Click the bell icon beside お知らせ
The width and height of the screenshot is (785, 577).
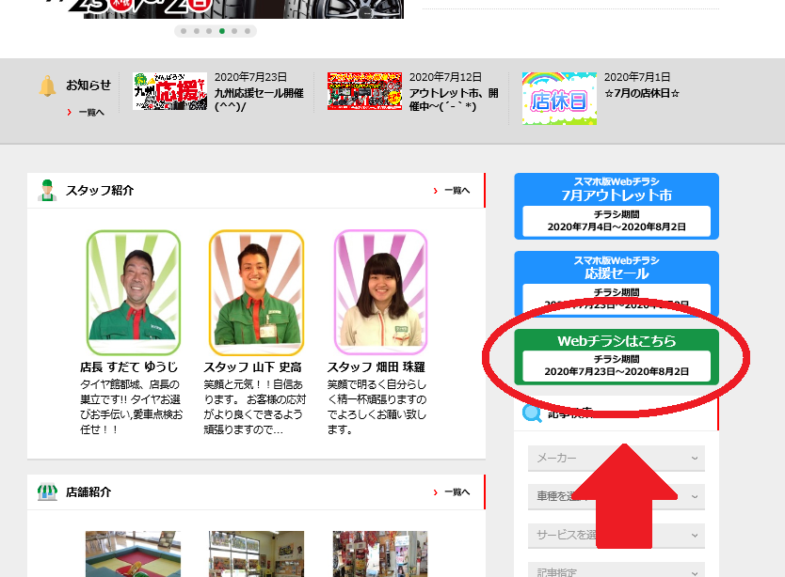(x=47, y=86)
